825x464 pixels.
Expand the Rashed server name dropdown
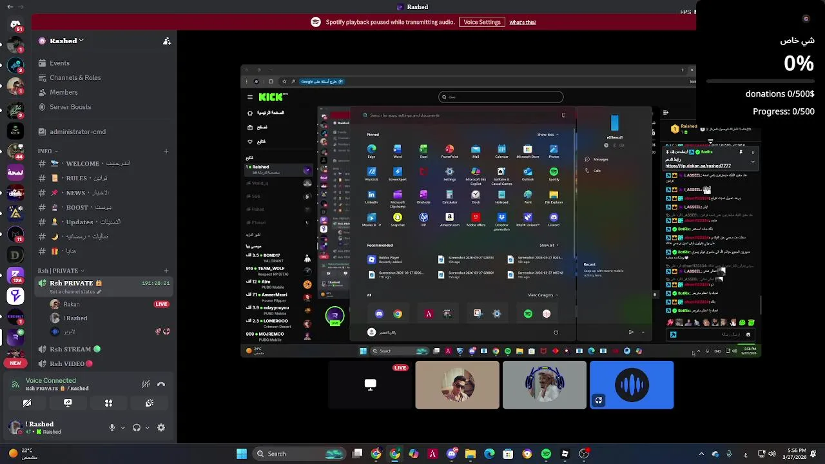pos(81,41)
